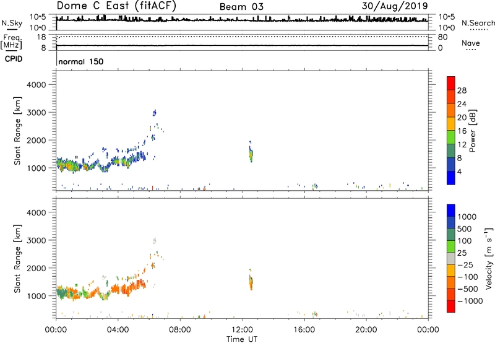Viewport: 495px width, 343px height.
Task: Click the '16' tick on Power colorbar
Action: pos(462,131)
